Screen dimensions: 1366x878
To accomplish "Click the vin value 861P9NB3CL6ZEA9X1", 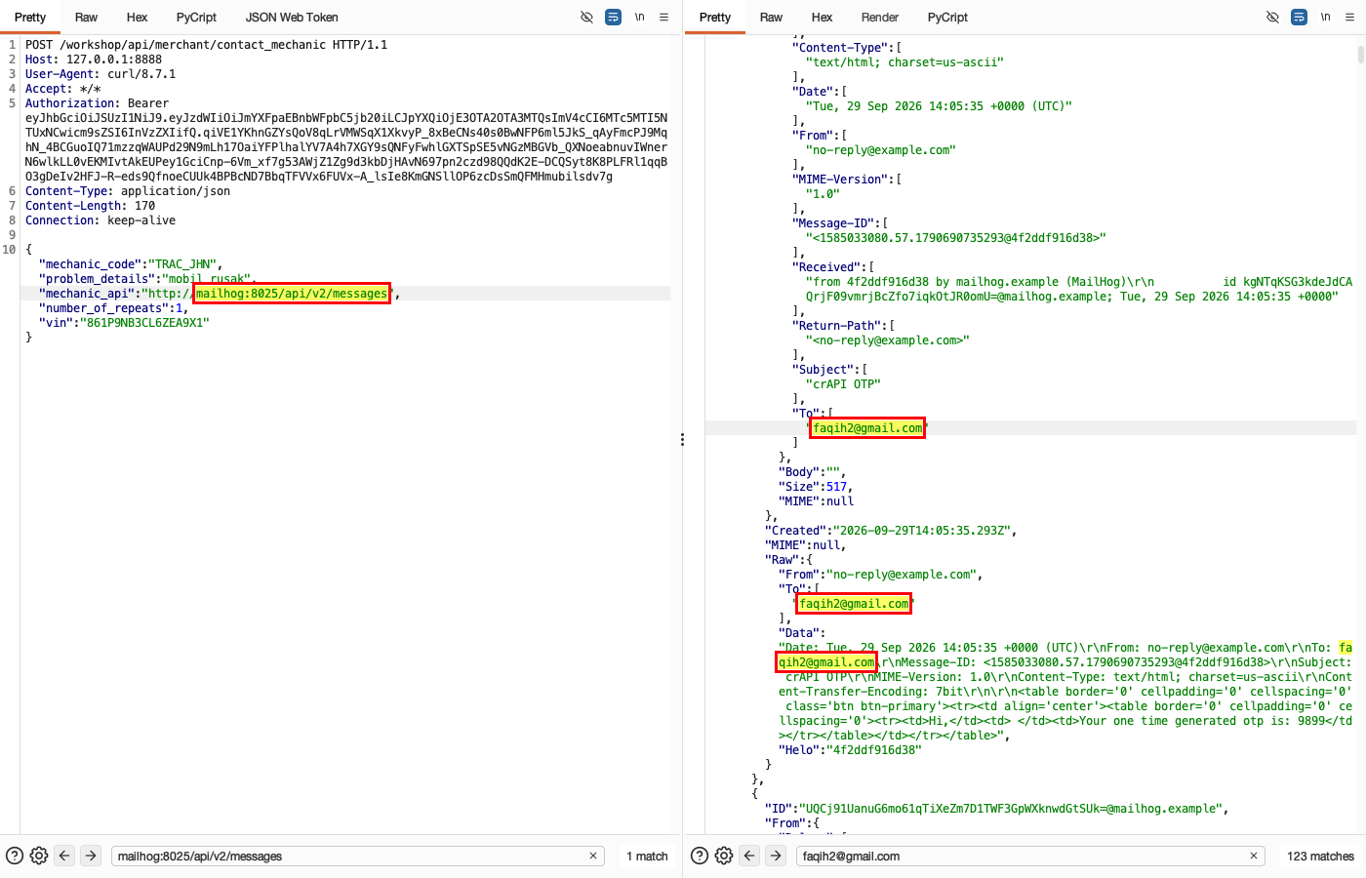I will pos(144,323).
